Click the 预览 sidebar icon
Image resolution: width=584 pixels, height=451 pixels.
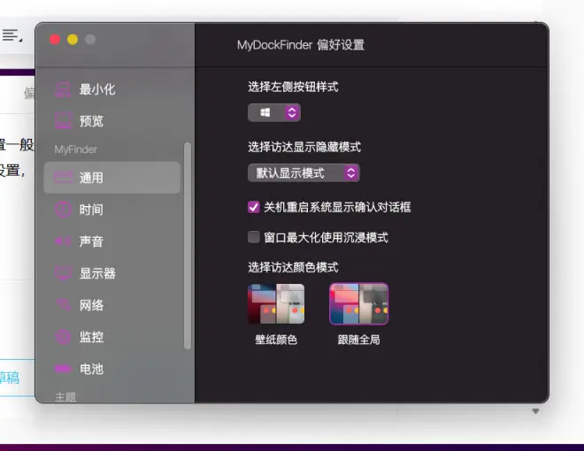click(x=63, y=121)
